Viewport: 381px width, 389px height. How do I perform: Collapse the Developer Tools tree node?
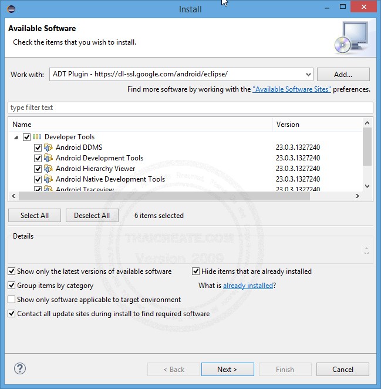(16, 137)
